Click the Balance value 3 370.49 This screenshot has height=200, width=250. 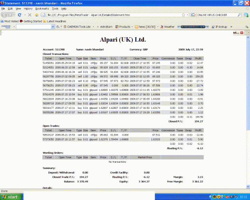click(82, 182)
